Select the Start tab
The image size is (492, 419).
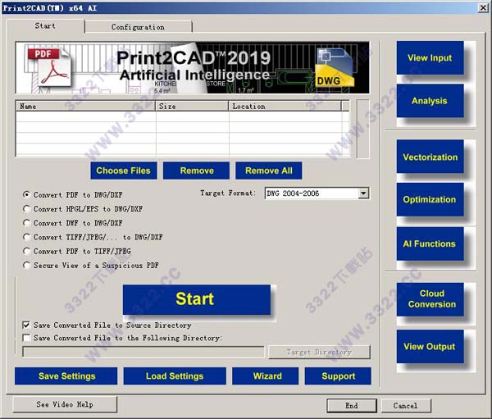pos(46,26)
